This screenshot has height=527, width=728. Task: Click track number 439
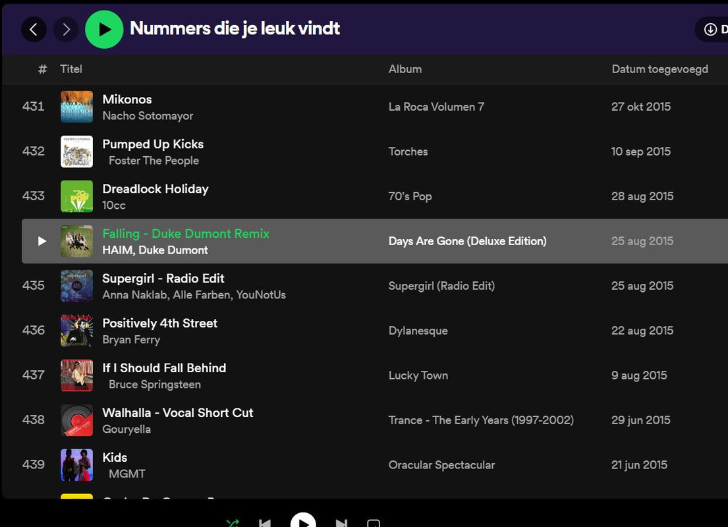tap(34, 464)
